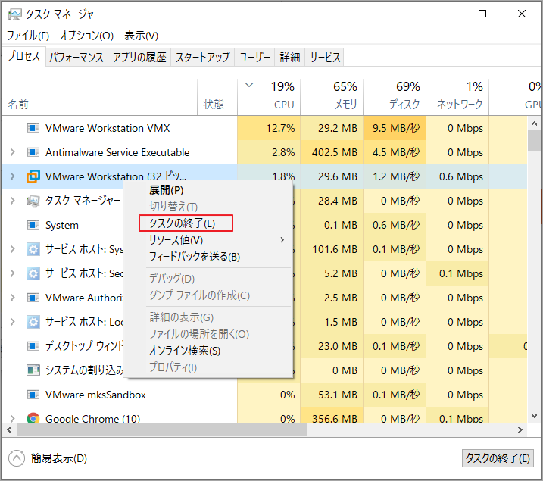The width and height of the screenshot is (543, 481).
Task: Choose タスクの終了(E) in the context menu
Action: 208,223
